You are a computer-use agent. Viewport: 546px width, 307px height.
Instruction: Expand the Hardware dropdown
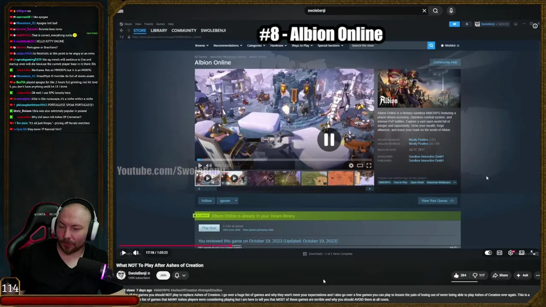(278, 46)
